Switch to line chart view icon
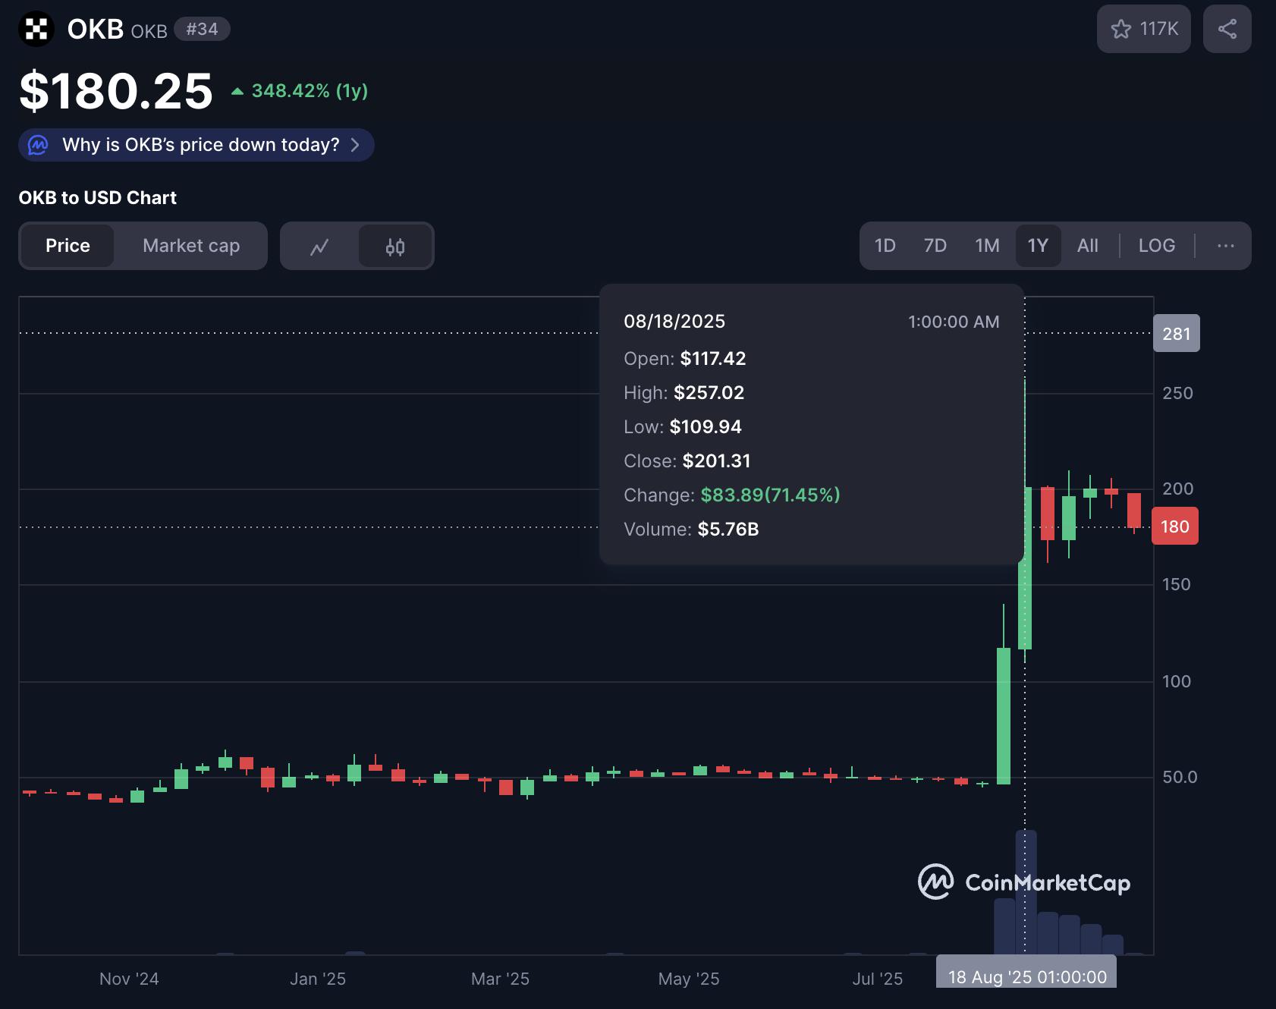 pos(319,247)
